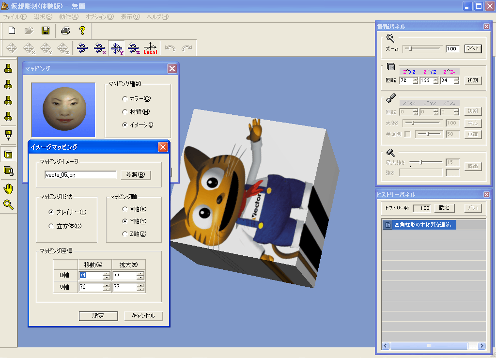Open the オプション(O) menu
Image resolution: width=496 pixels, height=358 pixels.
99,17
